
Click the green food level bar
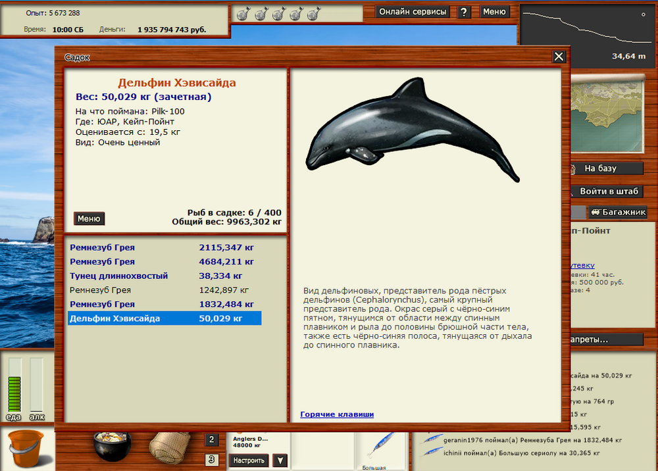pos(14,393)
